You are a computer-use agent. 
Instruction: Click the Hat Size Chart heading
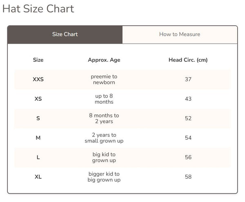(38, 9)
